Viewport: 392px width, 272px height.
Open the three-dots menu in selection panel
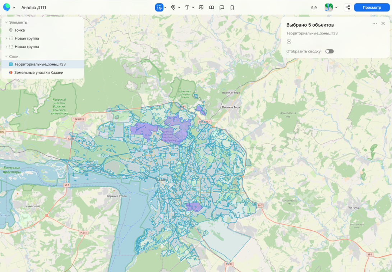pos(375,23)
